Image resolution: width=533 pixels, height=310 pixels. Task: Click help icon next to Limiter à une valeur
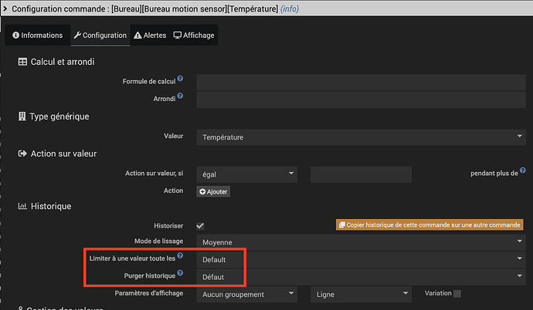pos(180,256)
